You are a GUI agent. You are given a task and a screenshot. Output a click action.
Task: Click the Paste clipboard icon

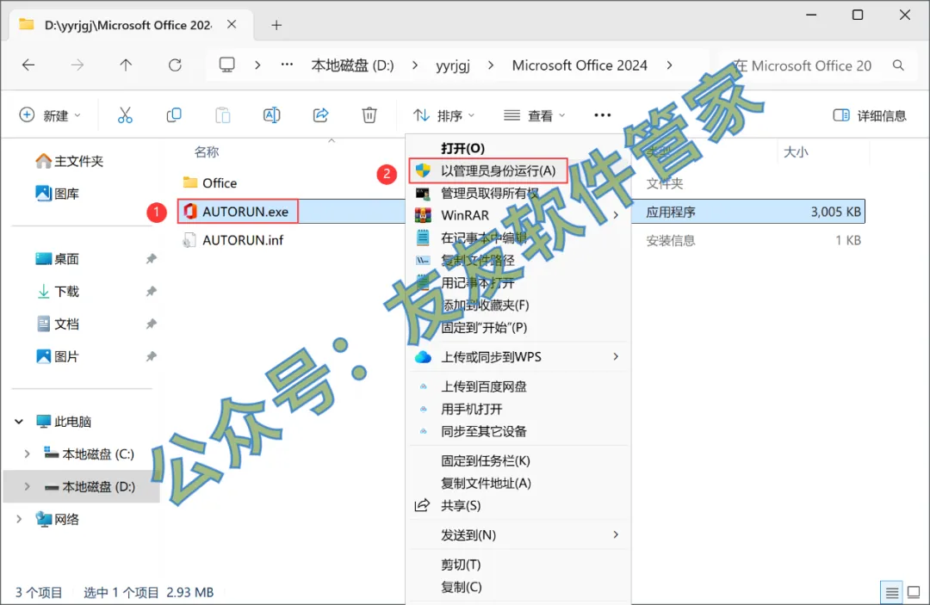[222, 115]
